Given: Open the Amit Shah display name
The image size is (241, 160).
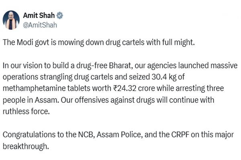Looking at the screenshot, I should [x=39, y=16].
